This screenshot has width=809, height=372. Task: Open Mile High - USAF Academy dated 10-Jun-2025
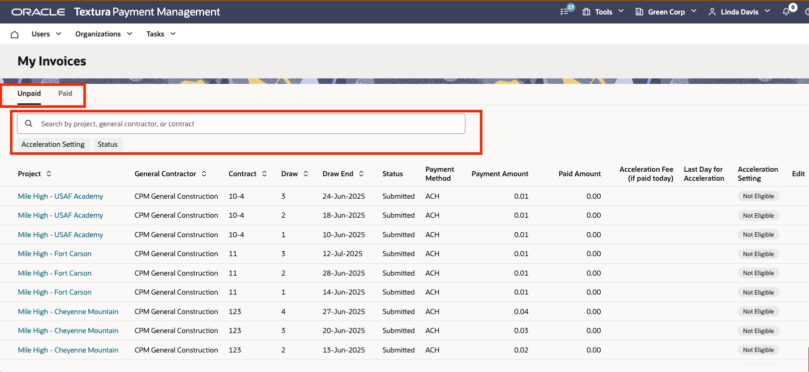(60, 235)
